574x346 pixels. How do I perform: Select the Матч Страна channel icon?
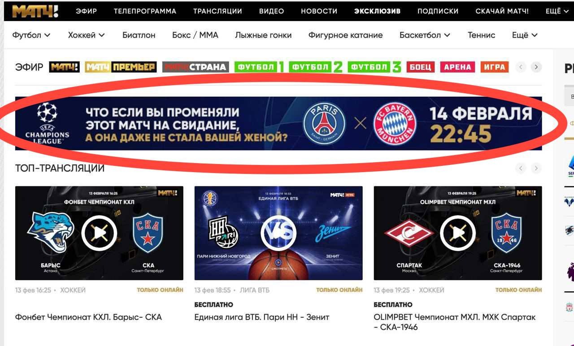click(196, 67)
